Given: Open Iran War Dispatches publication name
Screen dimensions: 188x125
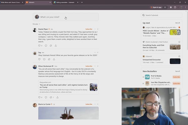Looking at the screenshot, I should pyautogui.click(x=161, y=82).
